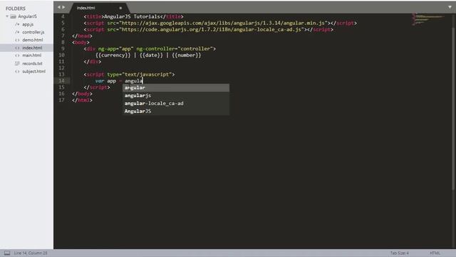456x257 pixels.
Task: Click the {{currency}} expression
Action: point(113,55)
